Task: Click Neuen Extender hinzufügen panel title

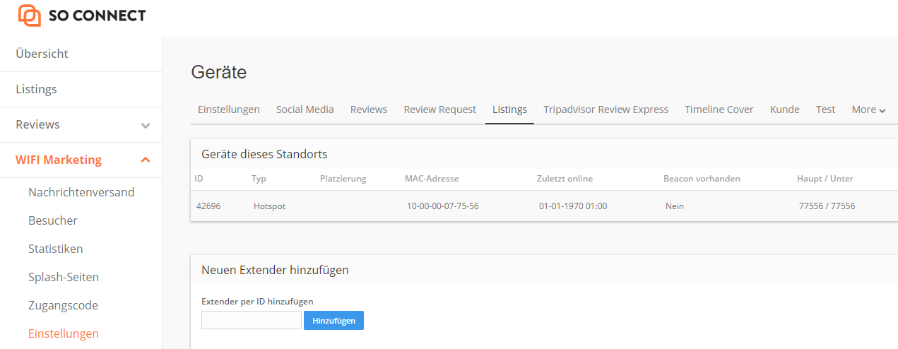Action: [275, 270]
